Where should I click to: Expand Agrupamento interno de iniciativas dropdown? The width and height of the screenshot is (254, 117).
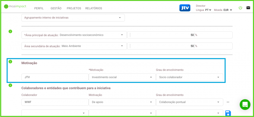click(73, 18)
